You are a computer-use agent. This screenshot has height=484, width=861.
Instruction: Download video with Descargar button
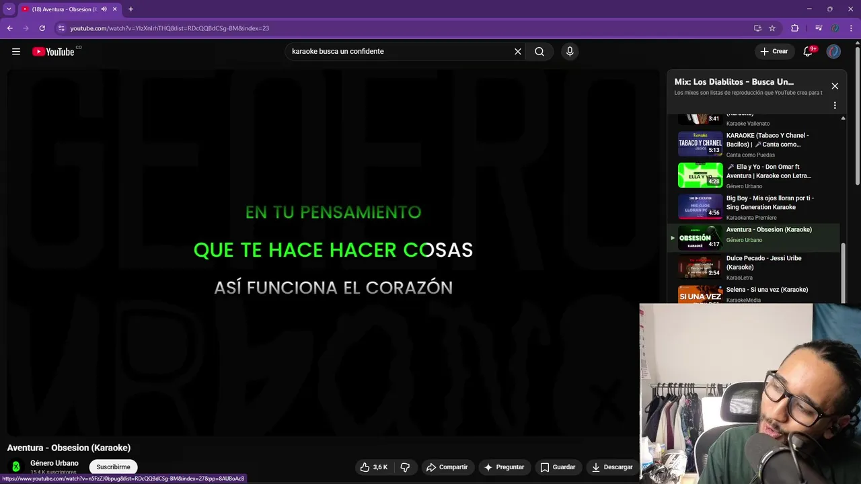612,467
